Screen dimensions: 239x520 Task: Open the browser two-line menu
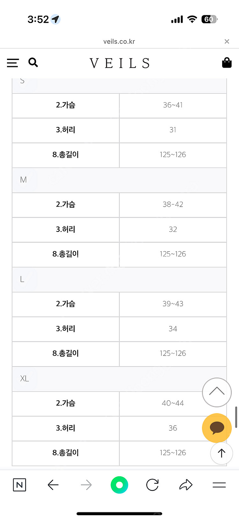click(x=219, y=485)
